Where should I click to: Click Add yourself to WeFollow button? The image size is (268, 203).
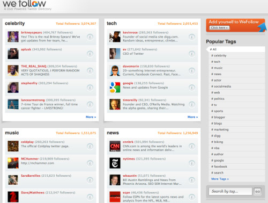(235, 25)
